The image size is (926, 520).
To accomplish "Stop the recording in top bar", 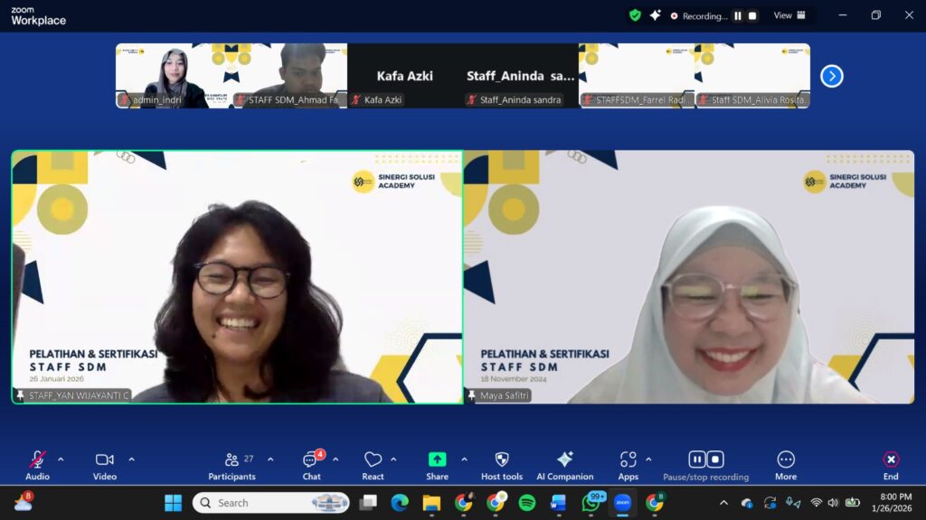I will tap(752, 15).
